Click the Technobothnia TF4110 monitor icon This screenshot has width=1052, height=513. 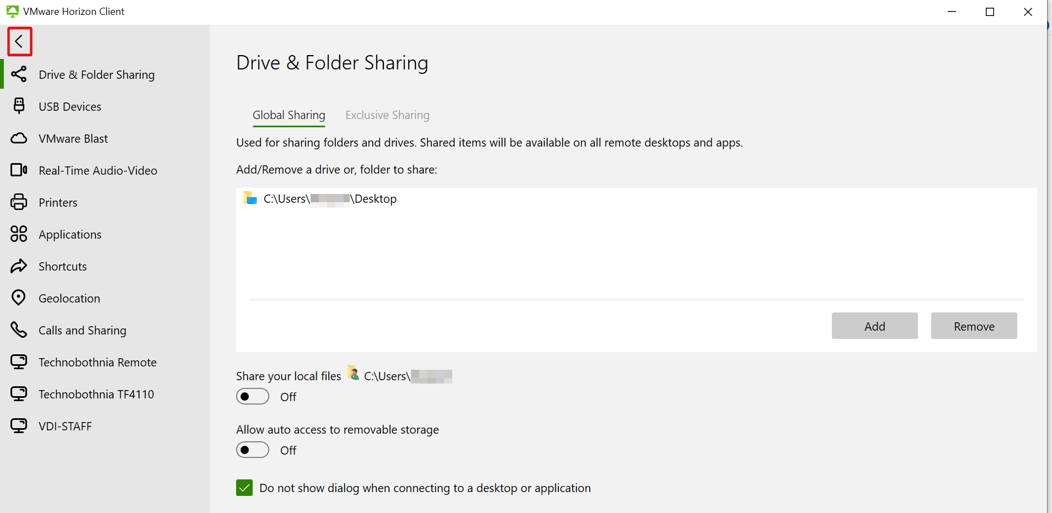click(x=19, y=394)
